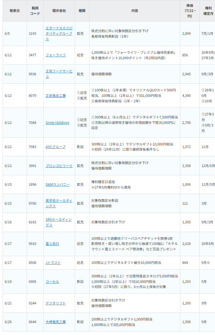Click the stock price 2,740 cell
The image size is (215, 335).
pyautogui.click(x=190, y=123)
